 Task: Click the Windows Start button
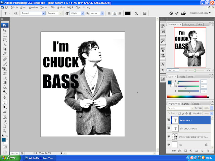[10, 158]
